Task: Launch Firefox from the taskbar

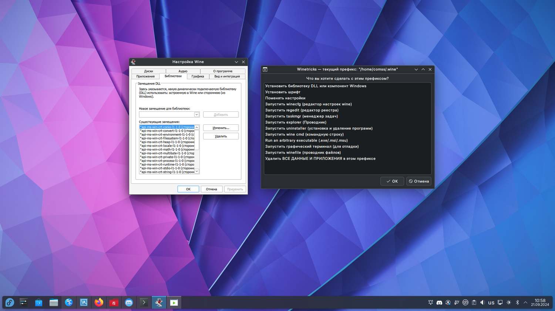Action: pos(99,303)
